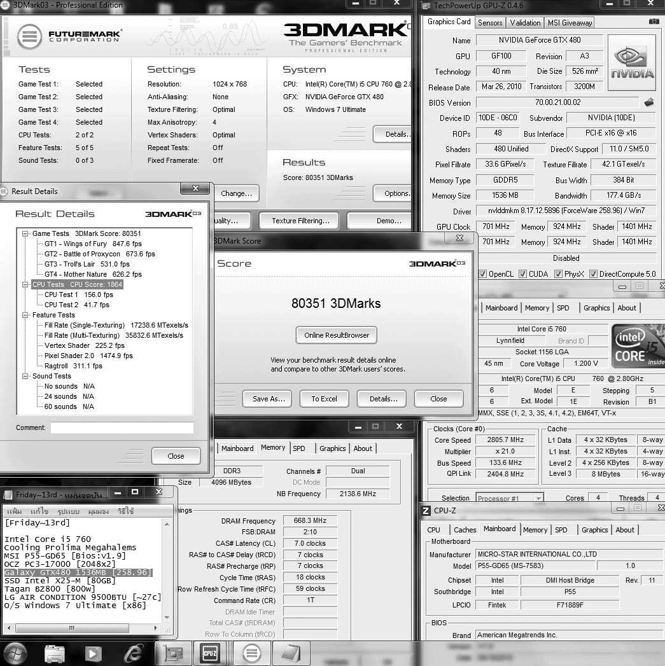Click the Online ResultBrowser button

pos(337,335)
